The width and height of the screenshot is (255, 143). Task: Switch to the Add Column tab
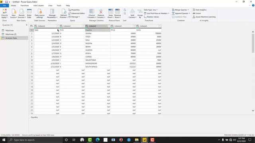point(39,6)
